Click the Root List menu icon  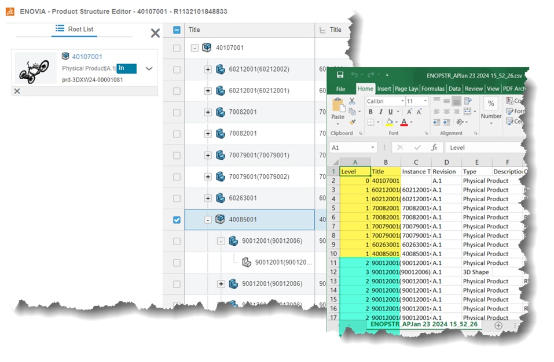(x=60, y=28)
